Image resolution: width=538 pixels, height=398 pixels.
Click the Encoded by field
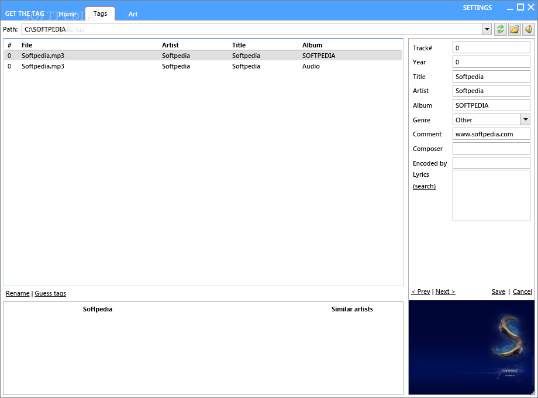491,163
